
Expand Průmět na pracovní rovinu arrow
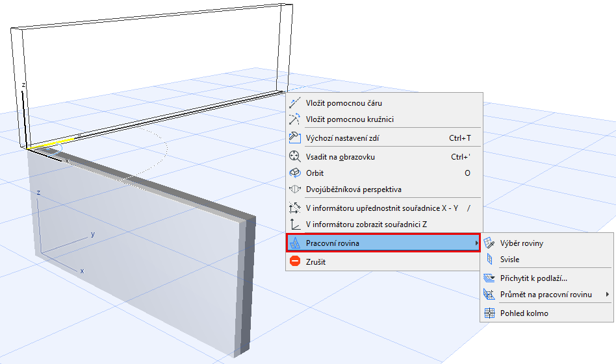coord(608,294)
